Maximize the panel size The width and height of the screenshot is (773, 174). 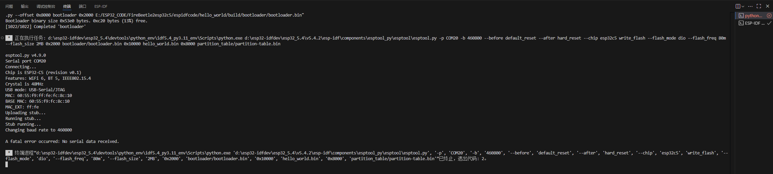point(759,6)
